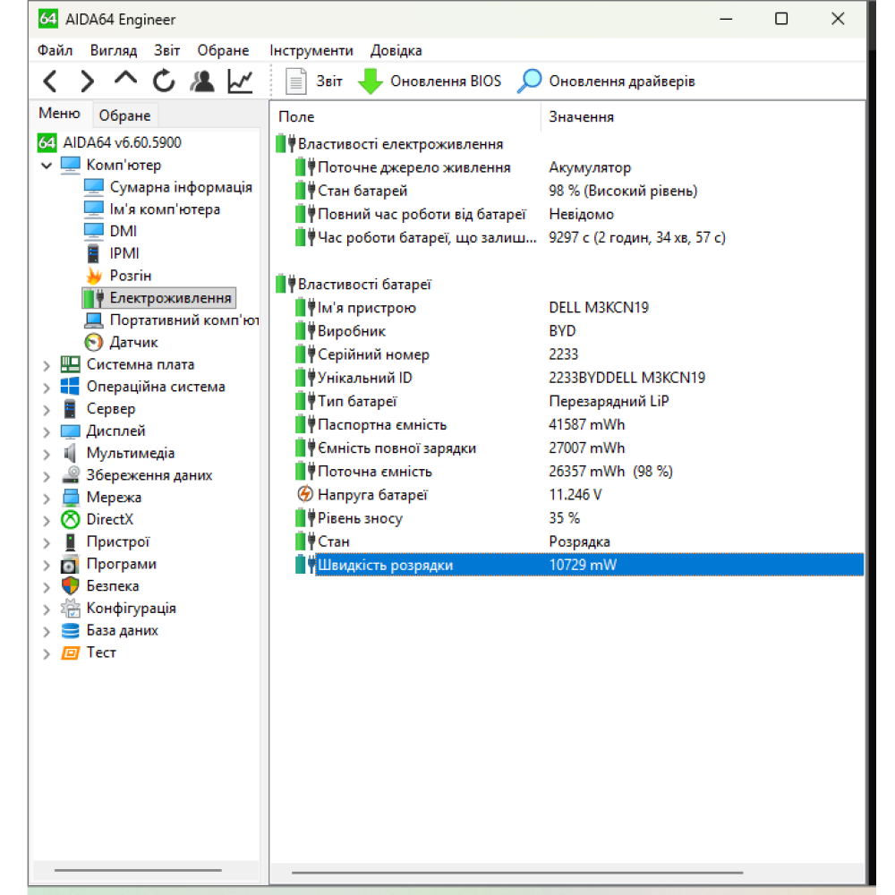Click the Оновлення BIOS toolbar label
The image size is (895, 895).
[x=445, y=81]
